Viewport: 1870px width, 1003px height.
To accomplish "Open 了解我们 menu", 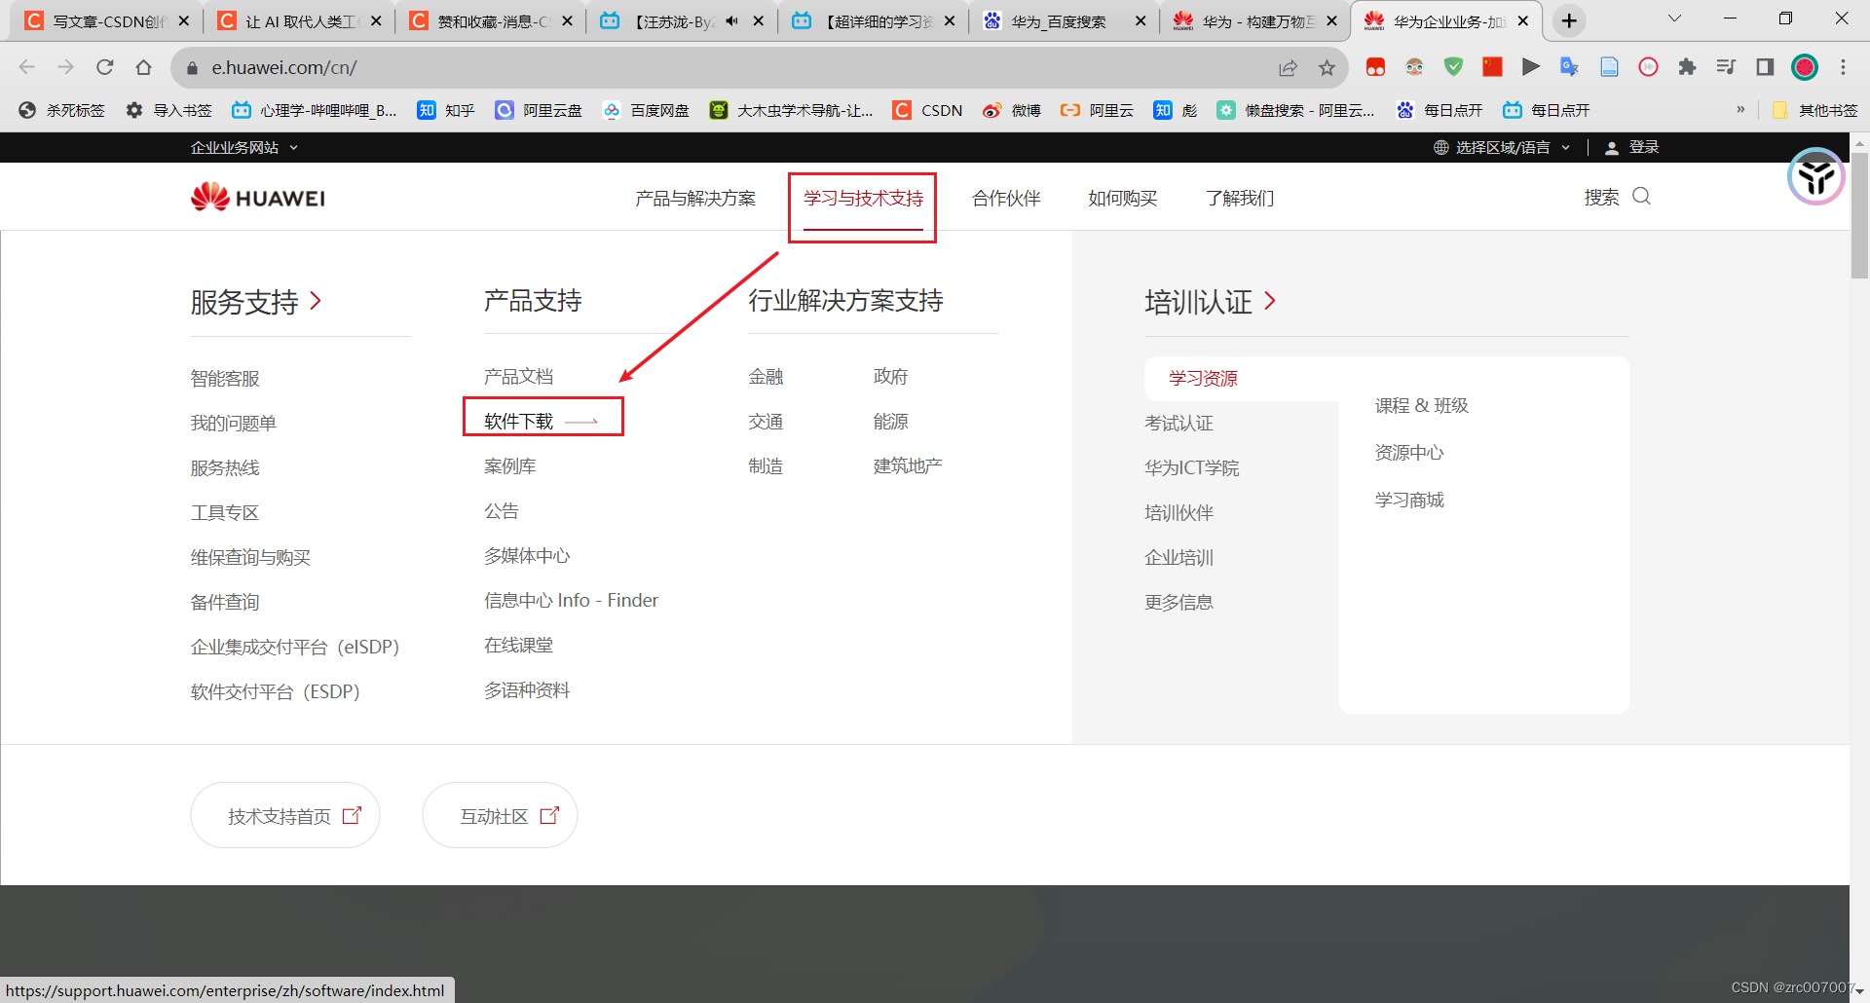I will (x=1240, y=198).
